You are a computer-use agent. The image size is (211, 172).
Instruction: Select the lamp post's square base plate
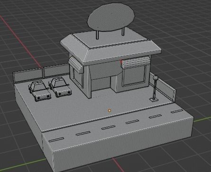(x=154, y=99)
